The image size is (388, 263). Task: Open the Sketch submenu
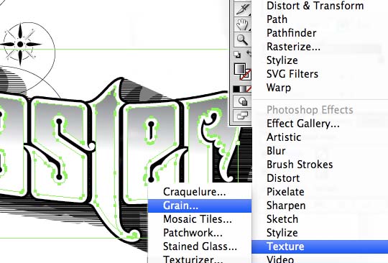[x=282, y=219]
